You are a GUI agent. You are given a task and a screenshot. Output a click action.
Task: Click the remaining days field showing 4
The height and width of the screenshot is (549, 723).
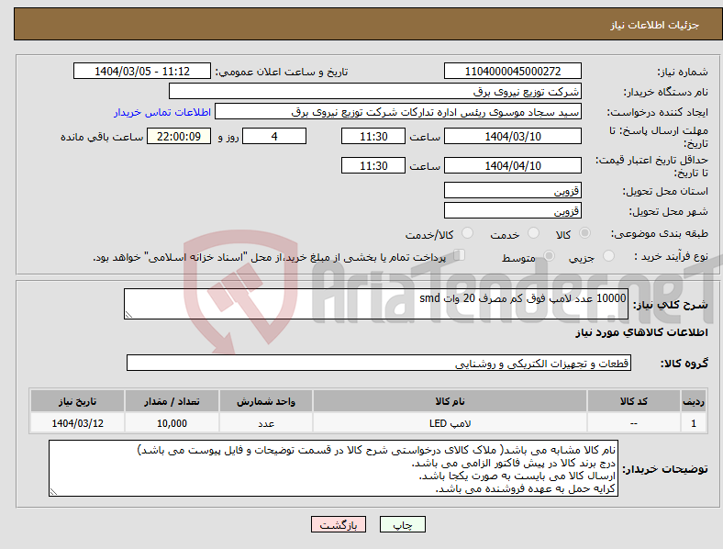point(274,136)
